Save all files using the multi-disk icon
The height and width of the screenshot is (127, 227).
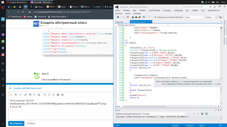coord(139,17)
